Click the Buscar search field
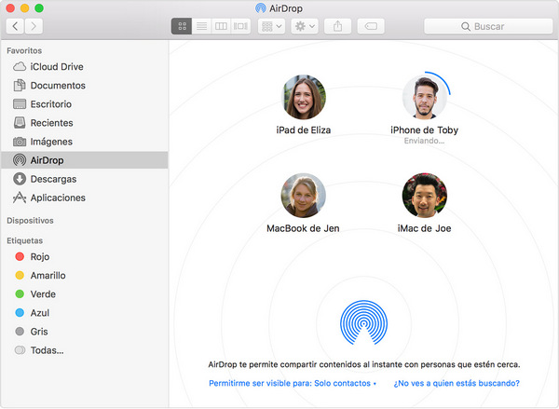 pos(488,26)
